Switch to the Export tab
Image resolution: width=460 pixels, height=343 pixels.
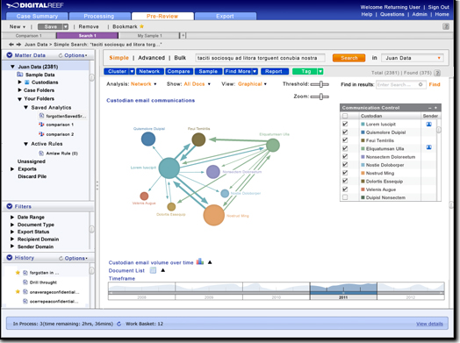225,16
